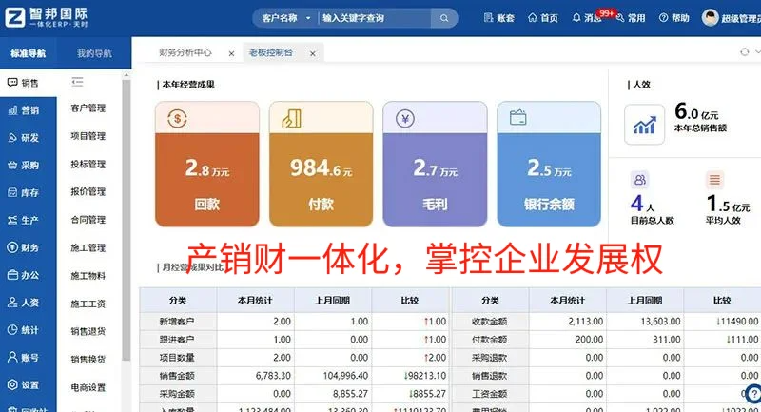Click the submenu vertical scrollbar
The image size is (761, 412).
127,220
